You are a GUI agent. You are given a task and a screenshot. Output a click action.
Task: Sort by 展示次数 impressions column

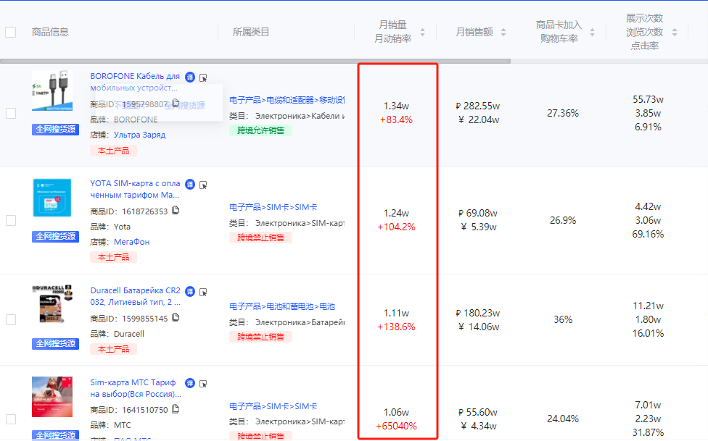pyautogui.click(x=675, y=32)
